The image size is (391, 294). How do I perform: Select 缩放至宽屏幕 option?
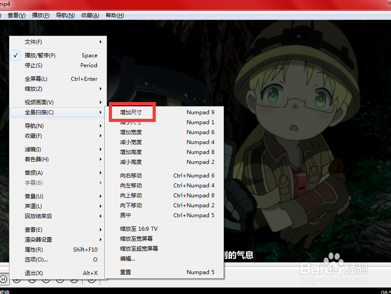click(164, 238)
